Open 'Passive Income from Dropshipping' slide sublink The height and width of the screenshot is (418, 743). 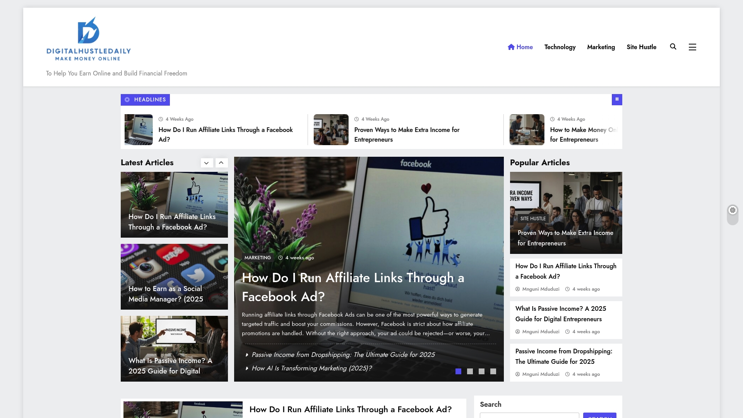click(x=343, y=355)
